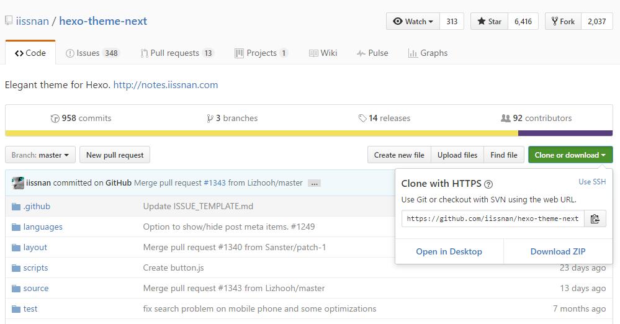Click the commits history icon
Viewport: 620px width, 324px height.
coord(55,119)
